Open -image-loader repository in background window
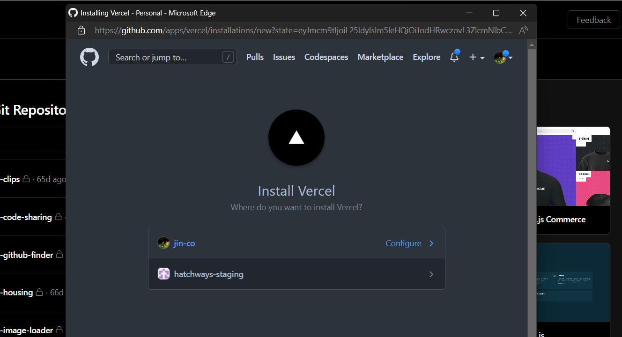 (x=26, y=330)
